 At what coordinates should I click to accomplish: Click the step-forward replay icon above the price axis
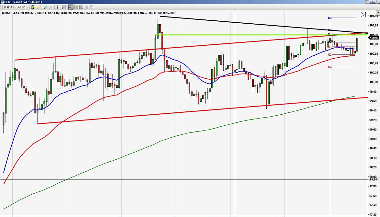(363, 15)
